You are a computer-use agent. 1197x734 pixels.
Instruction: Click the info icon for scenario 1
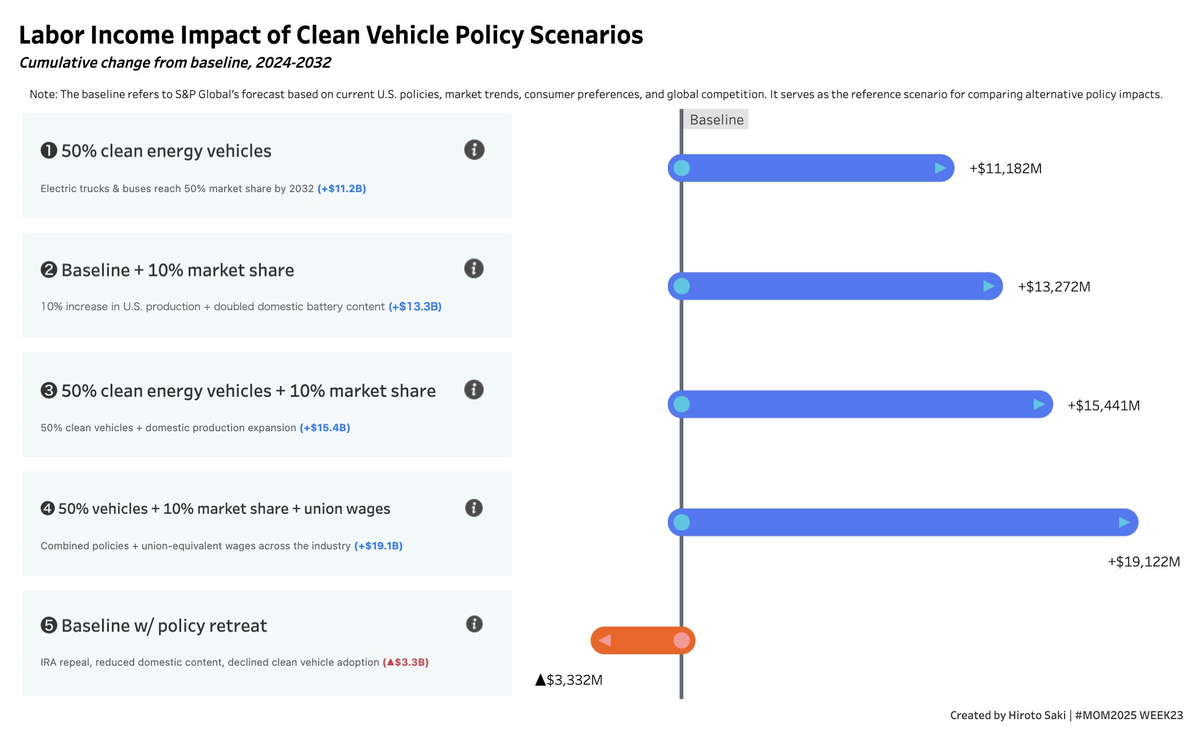(x=474, y=150)
